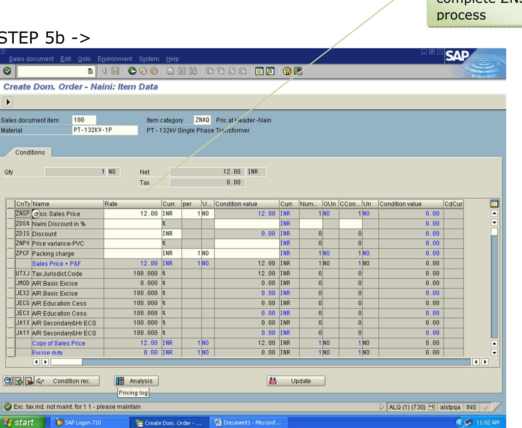
Task: Select the ZDS% row selector box
Action: coord(11,224)
